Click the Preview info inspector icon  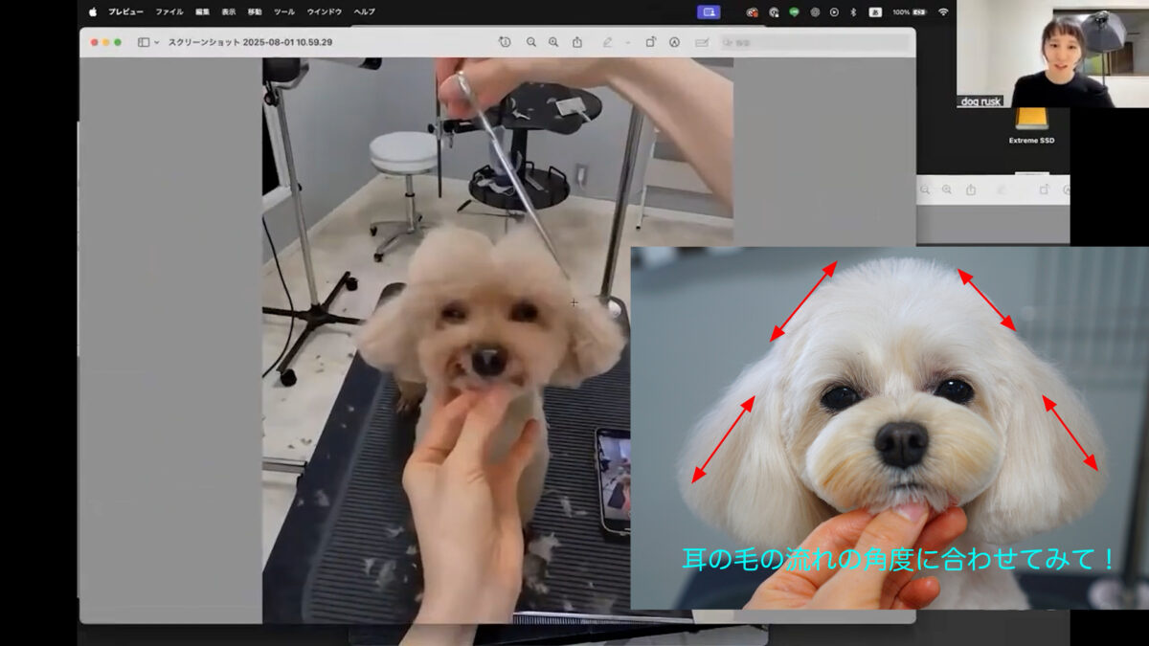[x=505, y=42]
